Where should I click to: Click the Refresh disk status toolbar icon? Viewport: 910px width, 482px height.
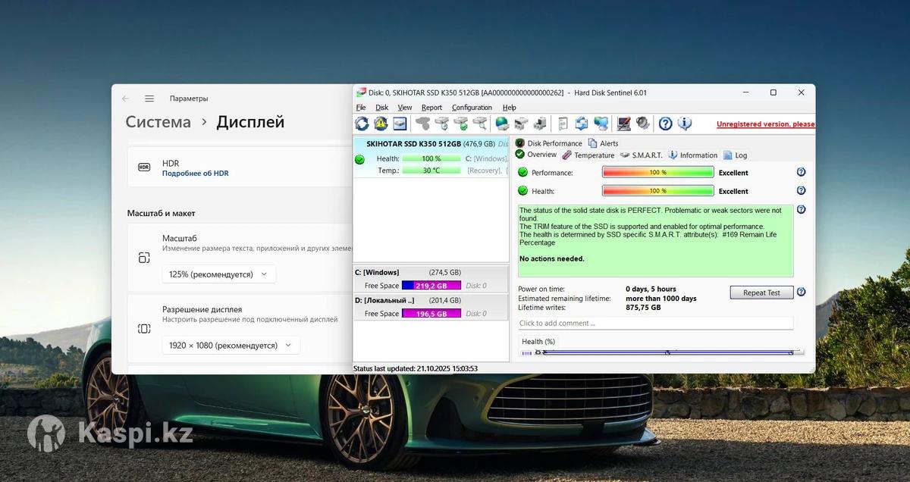point(362,124)
